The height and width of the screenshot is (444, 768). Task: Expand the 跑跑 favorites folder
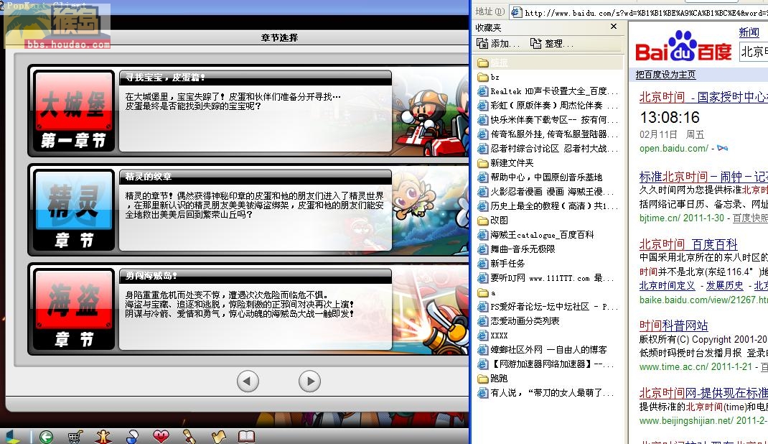(x=492, y=379)
